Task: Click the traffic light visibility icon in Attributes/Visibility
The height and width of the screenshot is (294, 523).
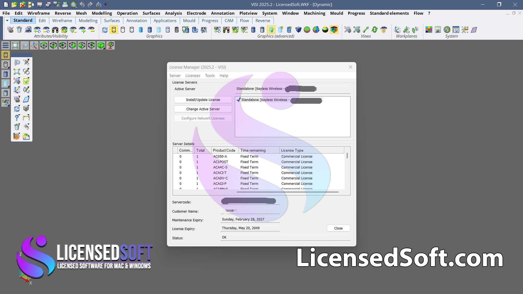Action: [x=55, y=30]
